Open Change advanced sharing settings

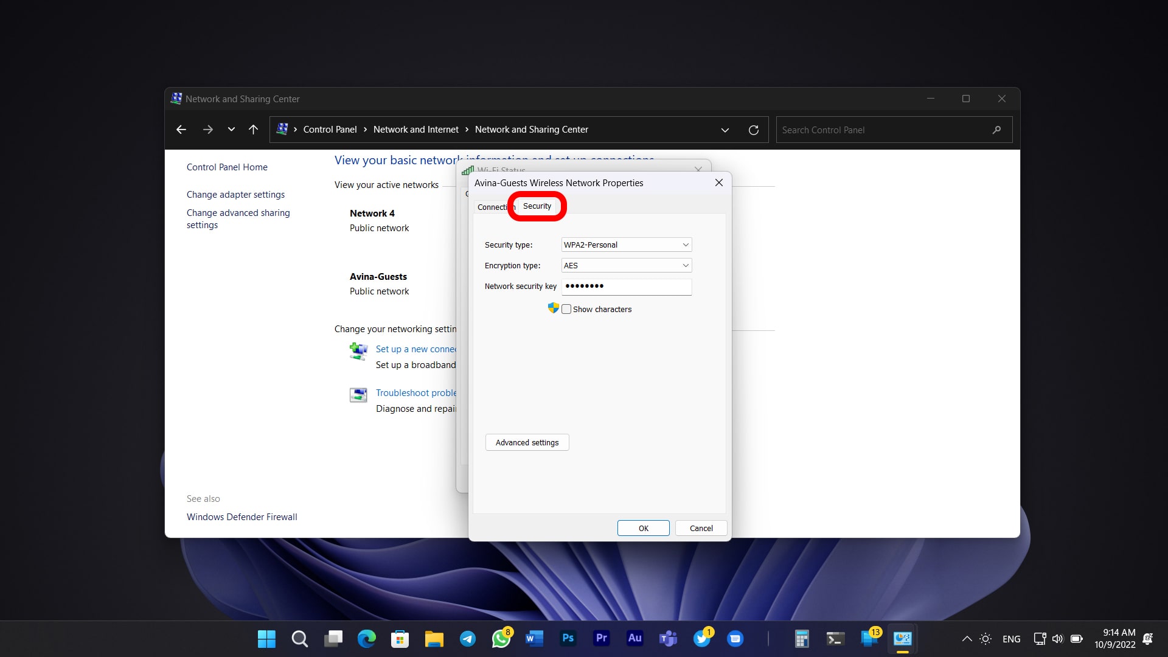point(238,219)
